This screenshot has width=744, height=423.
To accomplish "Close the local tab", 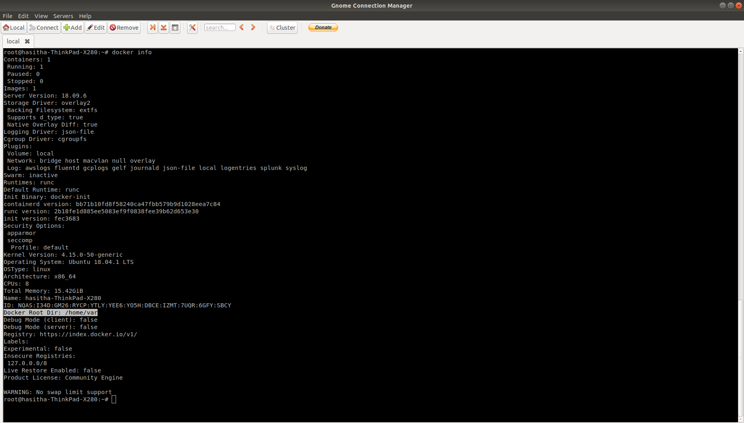I will pos(28,41).
